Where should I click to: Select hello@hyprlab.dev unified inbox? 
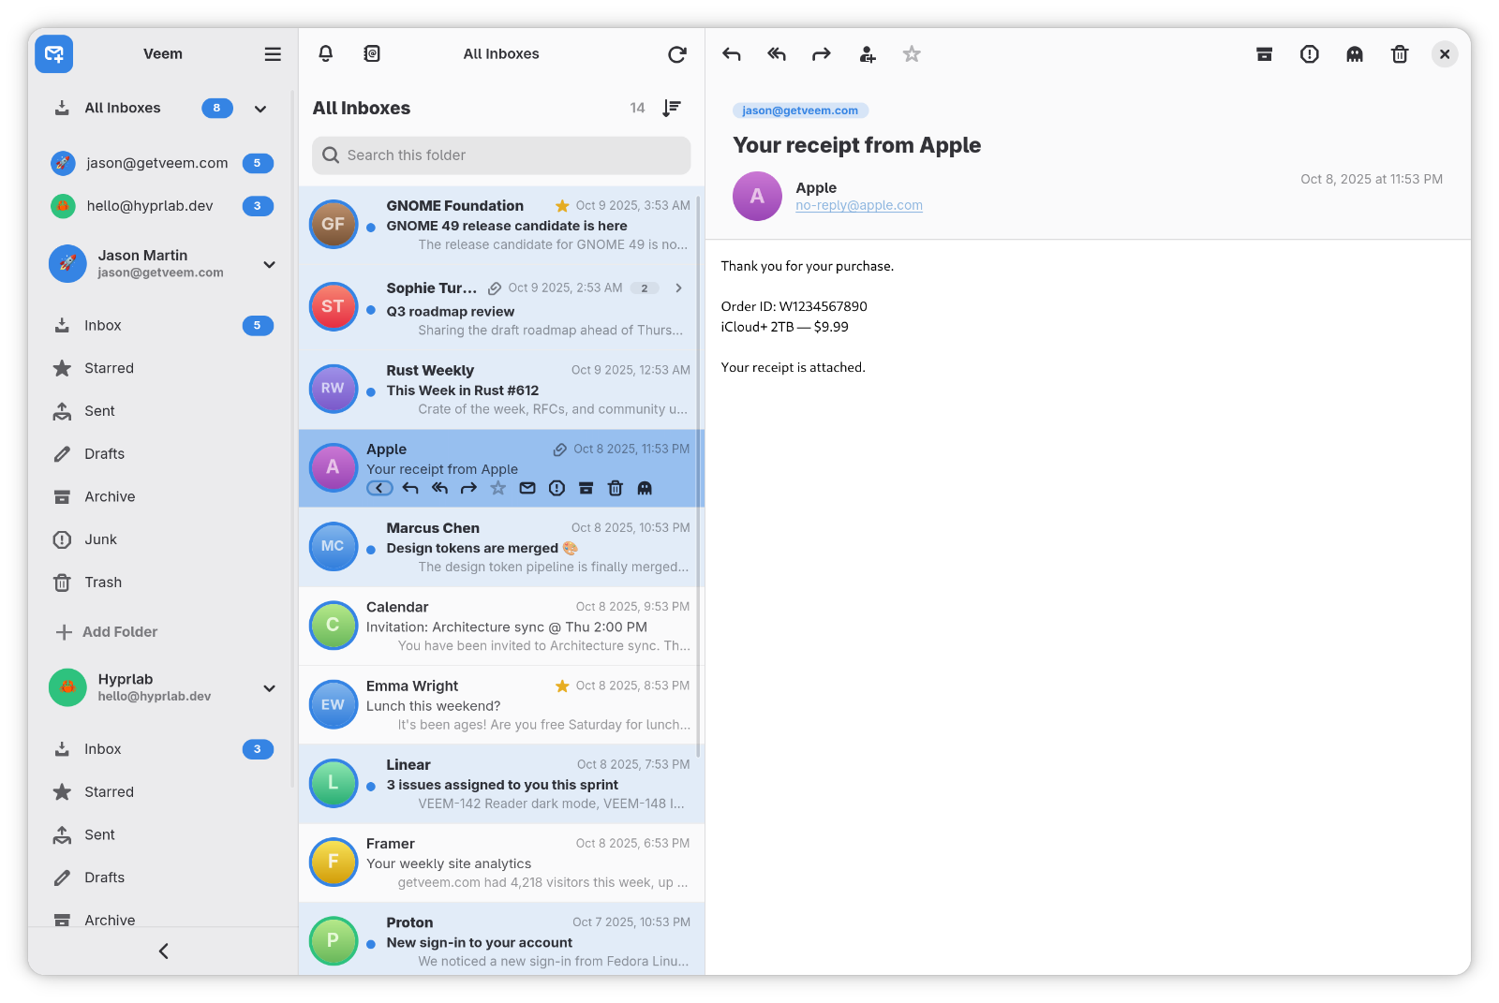pos(163,206)
